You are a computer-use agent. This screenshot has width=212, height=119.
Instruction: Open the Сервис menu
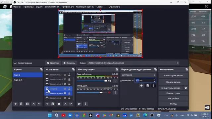[x=101, y=7]
